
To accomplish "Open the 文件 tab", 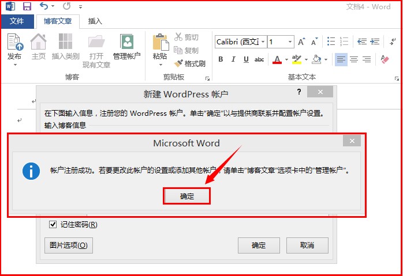I will (x=17, y=21).
